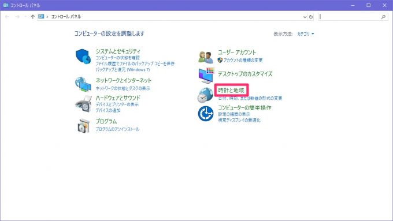The height and width of the screenshot is (221, 393).
Task: Click the コンピューターの簡単操作 icon
Action: pos(206,113)
